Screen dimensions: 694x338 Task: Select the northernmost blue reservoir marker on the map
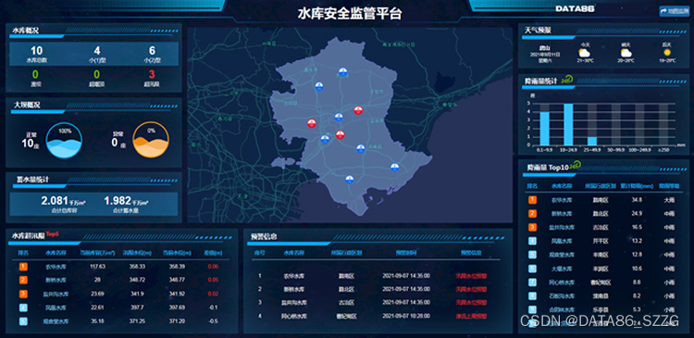pyautogui.click(x=342, y=71)
